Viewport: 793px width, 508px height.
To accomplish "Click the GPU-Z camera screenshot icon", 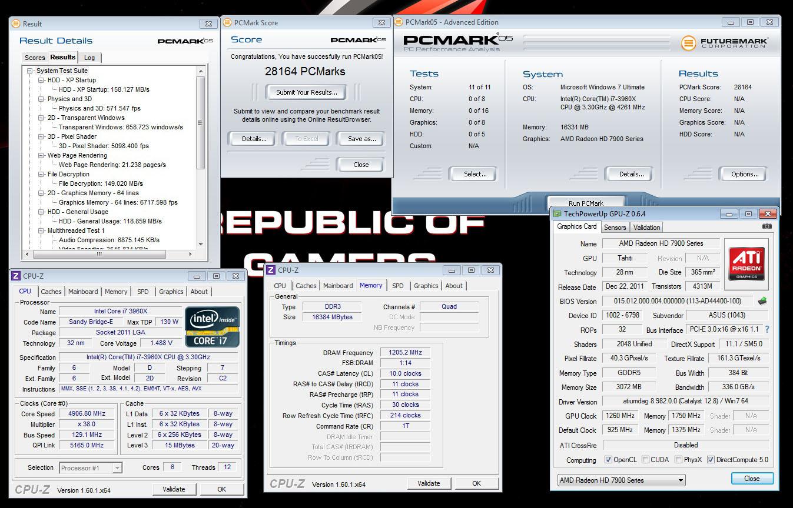I will (x=767, y=226).
